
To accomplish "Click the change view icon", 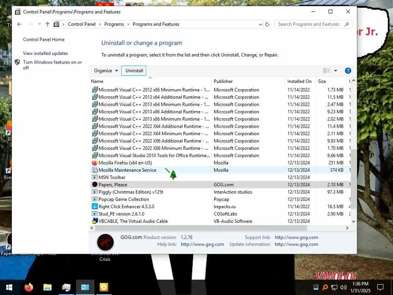I will click(326, 71).
